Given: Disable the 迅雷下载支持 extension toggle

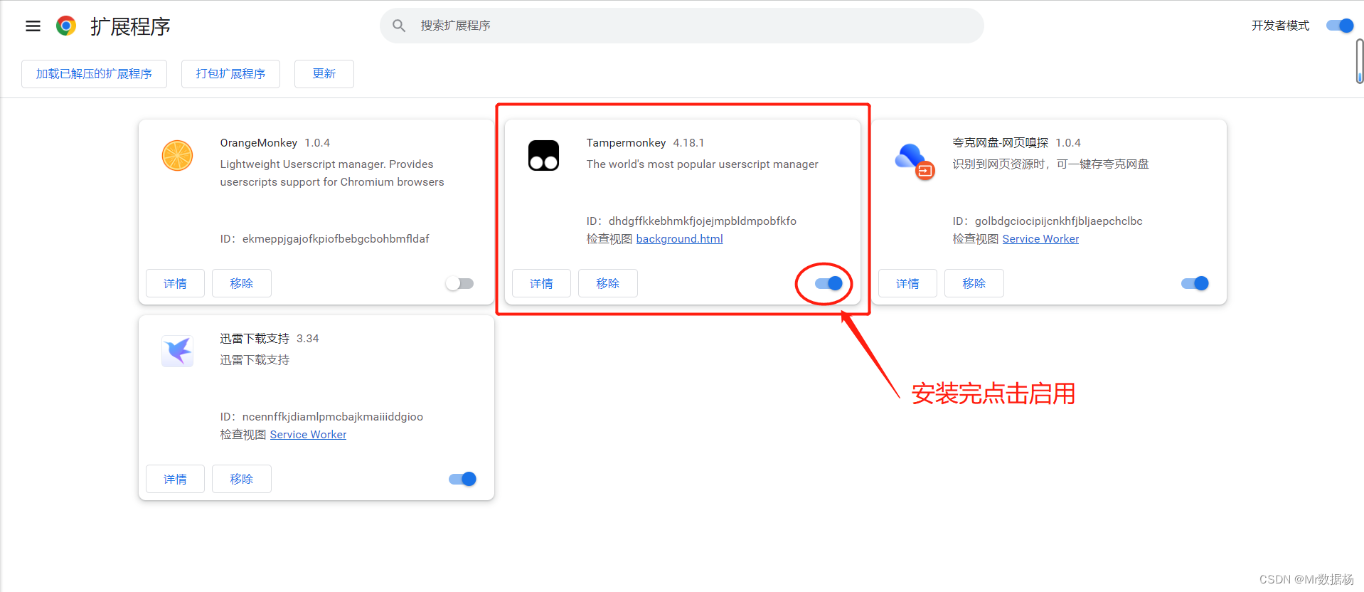Looking at the screenshot, I should [462, 479].
